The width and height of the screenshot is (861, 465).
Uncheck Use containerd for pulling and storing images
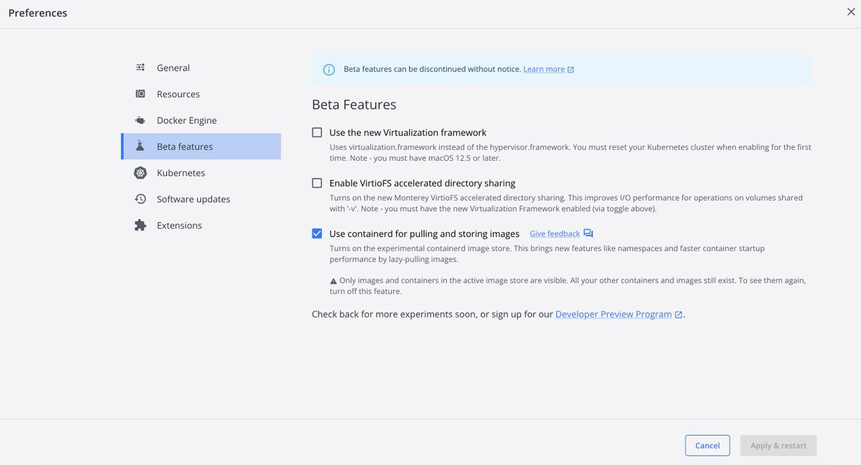(317, 233)
